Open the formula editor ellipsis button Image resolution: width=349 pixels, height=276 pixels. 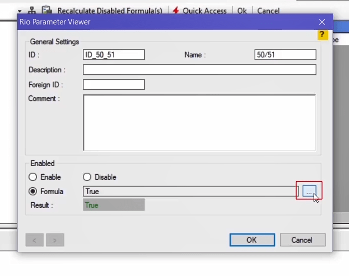309,191
